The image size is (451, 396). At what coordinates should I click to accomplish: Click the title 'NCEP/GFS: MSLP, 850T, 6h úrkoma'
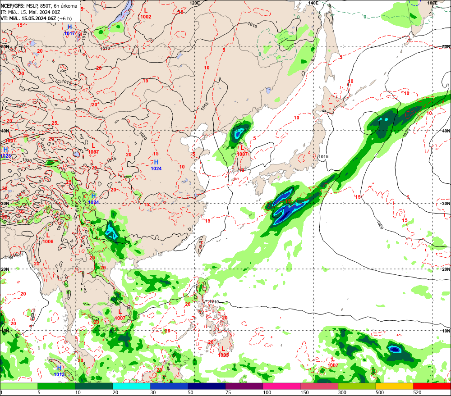pos(39,6)
